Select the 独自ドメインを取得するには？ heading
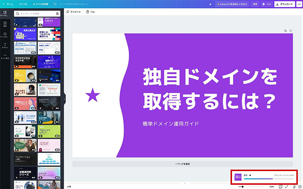Viewport: 303px width, 189px height. (210, 89)
